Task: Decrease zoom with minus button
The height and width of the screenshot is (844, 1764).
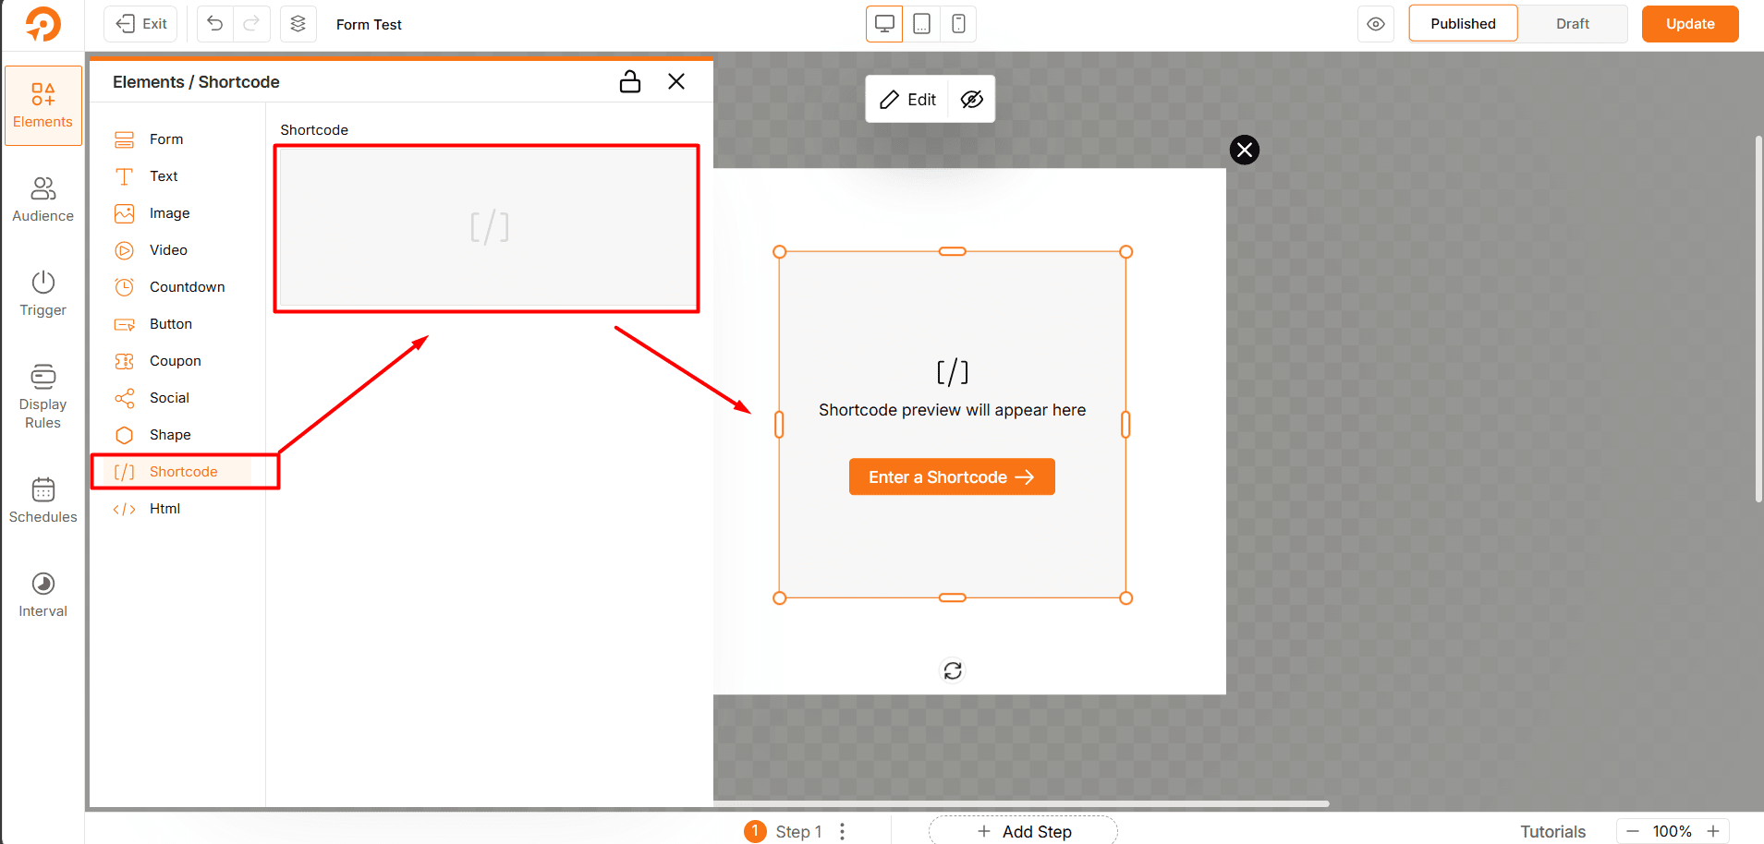Action: (x=1633, y=831)
